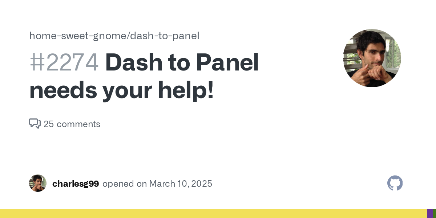436x218 pixels.
Task: Select issue number #2274
Action: (x=64, y=62)
